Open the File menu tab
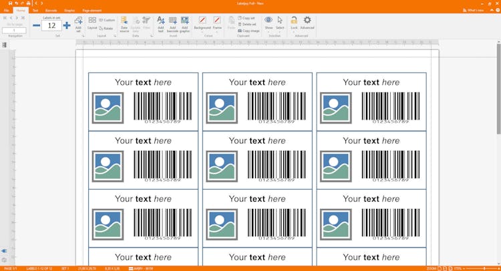501x271 pixels. tap(7, 11)
